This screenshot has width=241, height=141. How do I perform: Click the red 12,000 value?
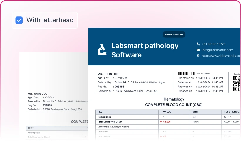(x=167, y=122)
